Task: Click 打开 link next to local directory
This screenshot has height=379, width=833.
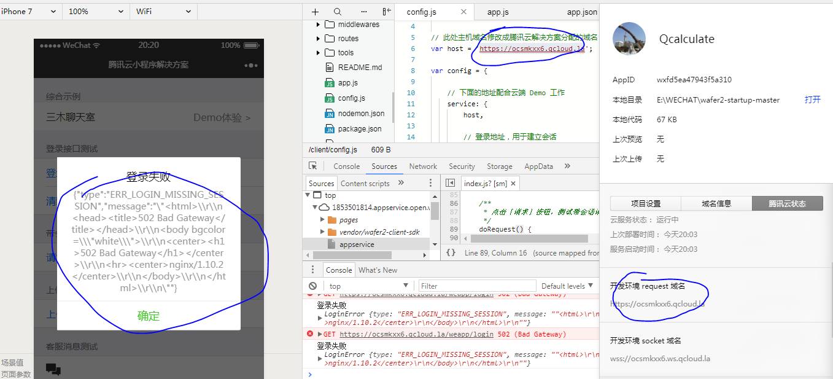Action: [812, 100]
